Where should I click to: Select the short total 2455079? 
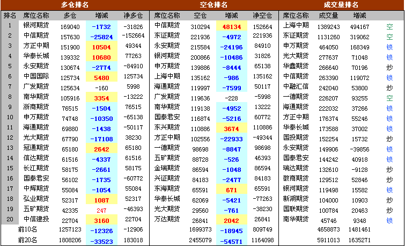pos(200,240)
